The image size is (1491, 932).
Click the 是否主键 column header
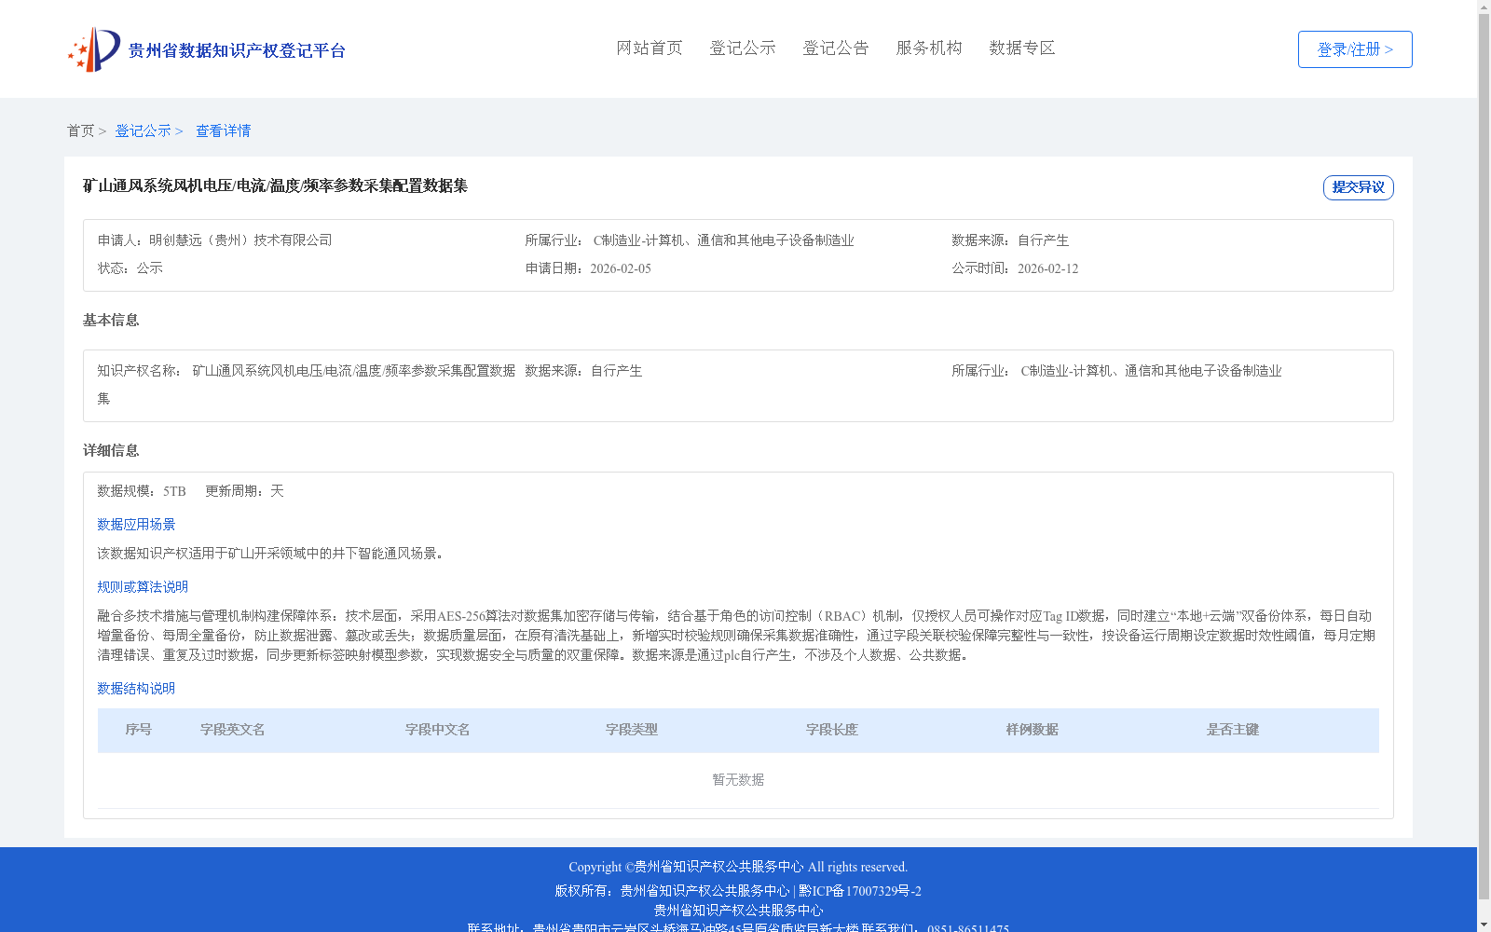(x=1233, y=730)
